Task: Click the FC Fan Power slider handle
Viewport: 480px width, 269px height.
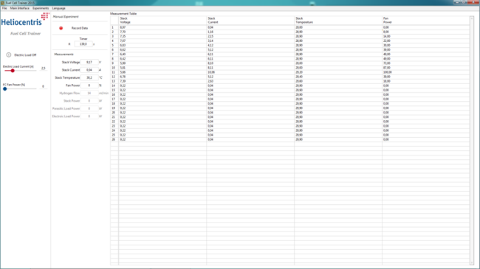Action: point(5,89)
